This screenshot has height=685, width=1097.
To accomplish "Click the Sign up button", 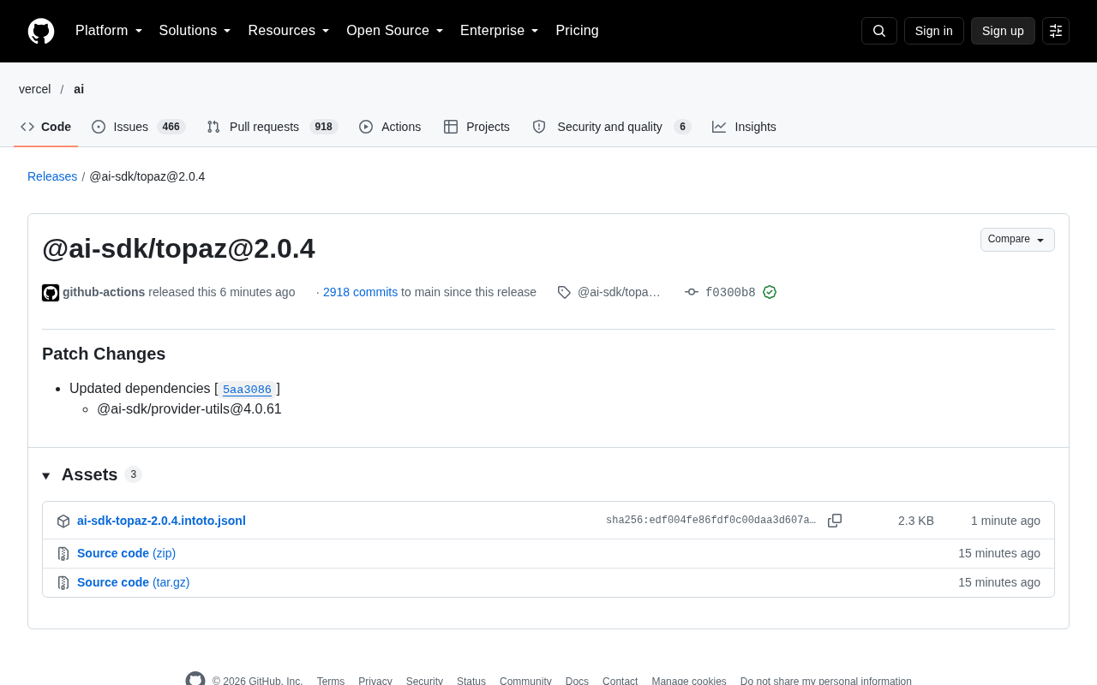I will click(1003, 31).
